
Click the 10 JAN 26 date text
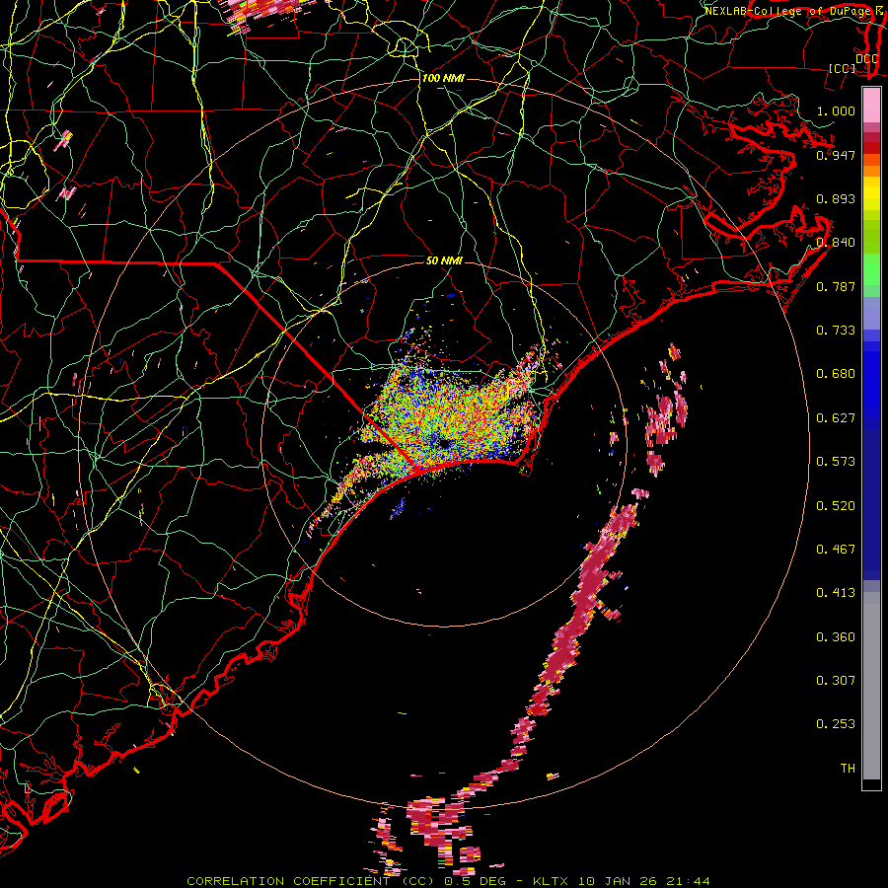[x=619, y=881]
